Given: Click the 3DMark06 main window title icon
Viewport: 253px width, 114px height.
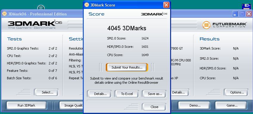Looking at the screenshot, I should tap(4, 14).
